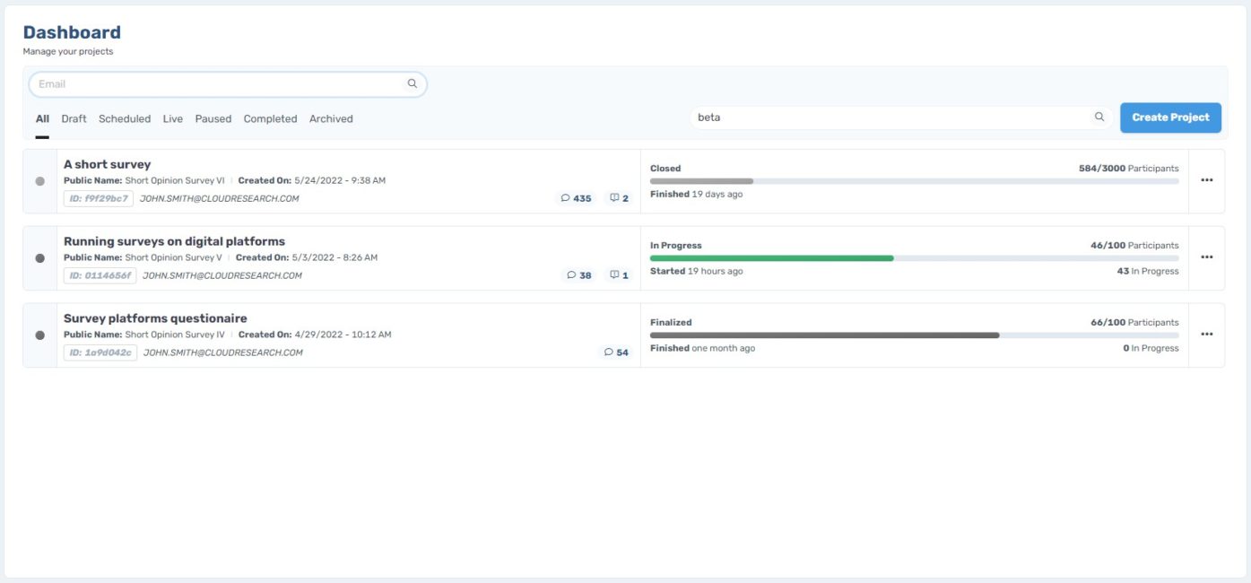1251x583 pixels.
Task: Open more actions for Running surveys project
Action: tap(1207, 257)
